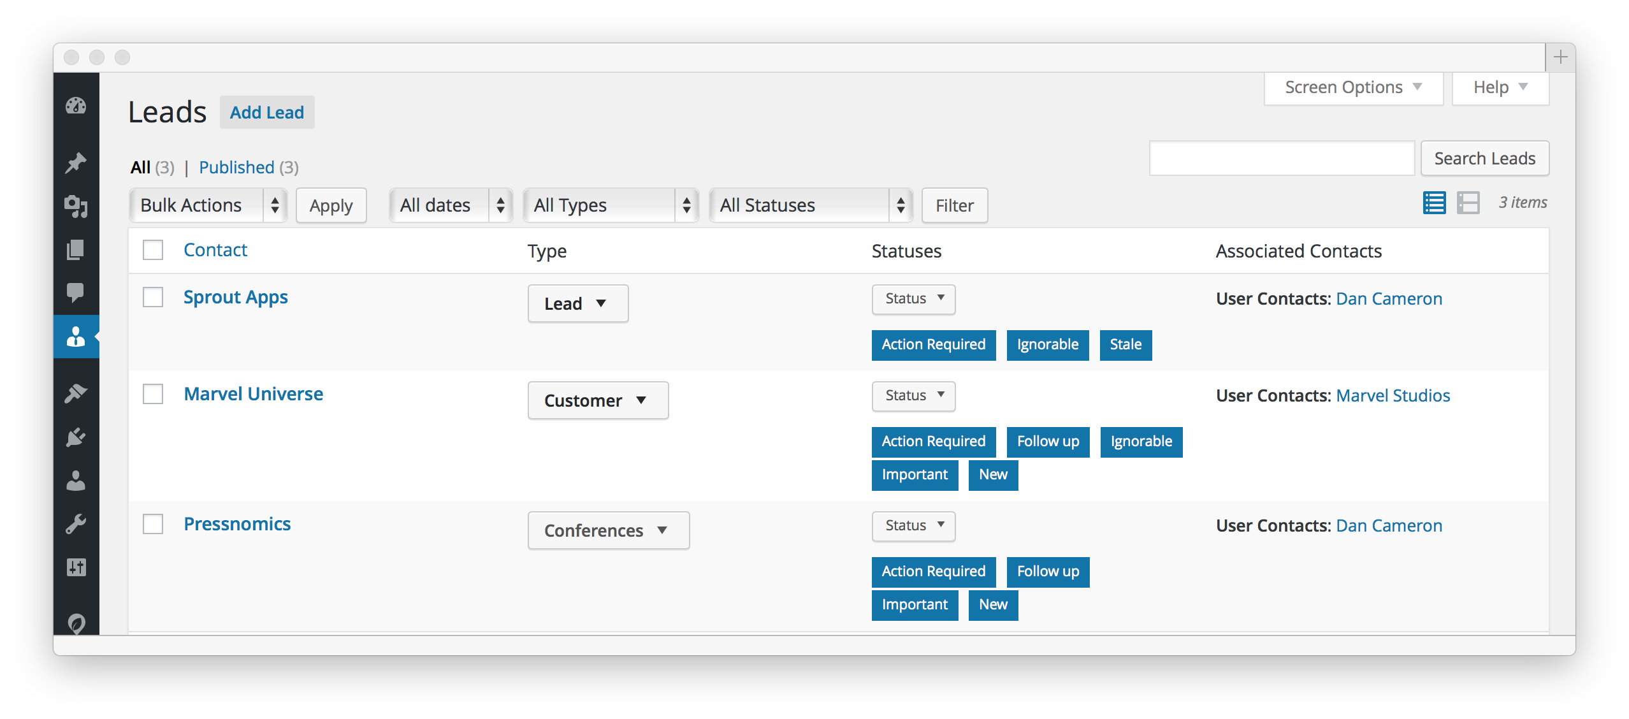
Task: Tick the Marvel Universe row checkbox
Action: [153, 394]
